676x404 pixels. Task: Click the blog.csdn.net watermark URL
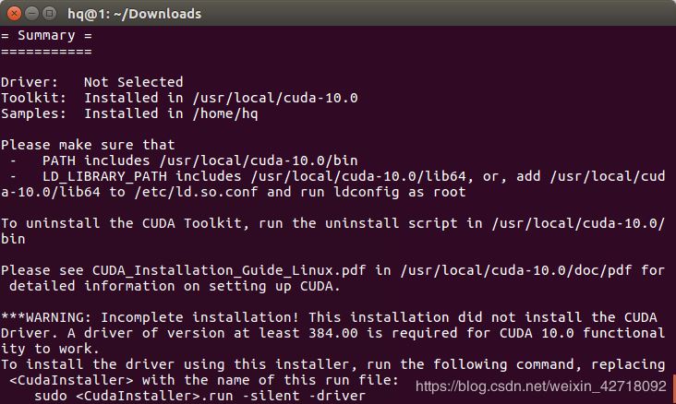[x=540, y=386]
